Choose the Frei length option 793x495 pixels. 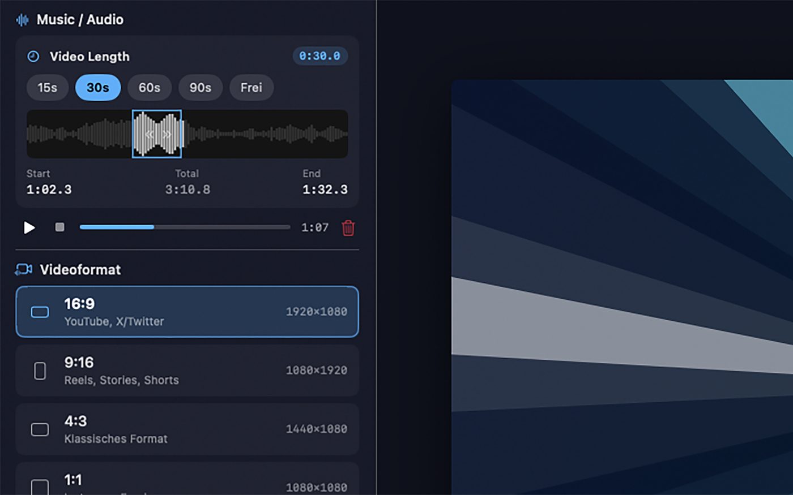pos(251,88)
